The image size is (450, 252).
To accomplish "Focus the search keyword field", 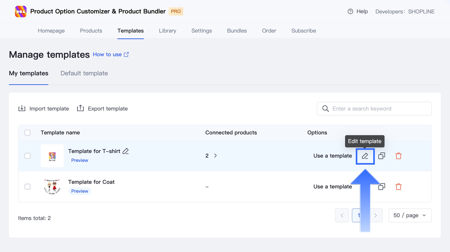I will tap(379, 109).
